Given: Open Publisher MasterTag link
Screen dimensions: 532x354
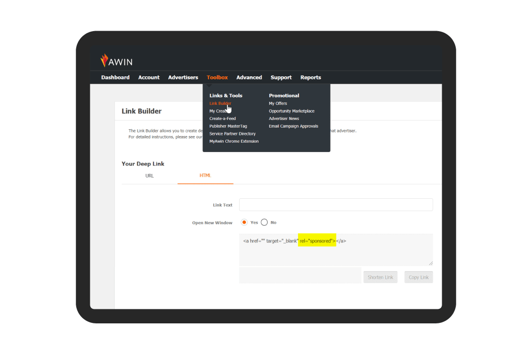Looking at the screenshot, I should click(x=228, y=126).
